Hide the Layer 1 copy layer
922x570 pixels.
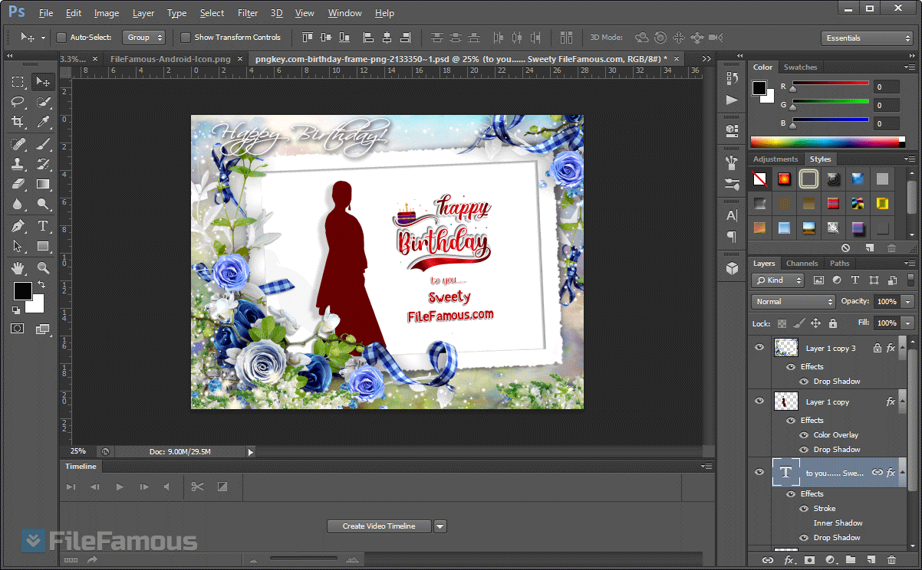click(x=759, y=401)
